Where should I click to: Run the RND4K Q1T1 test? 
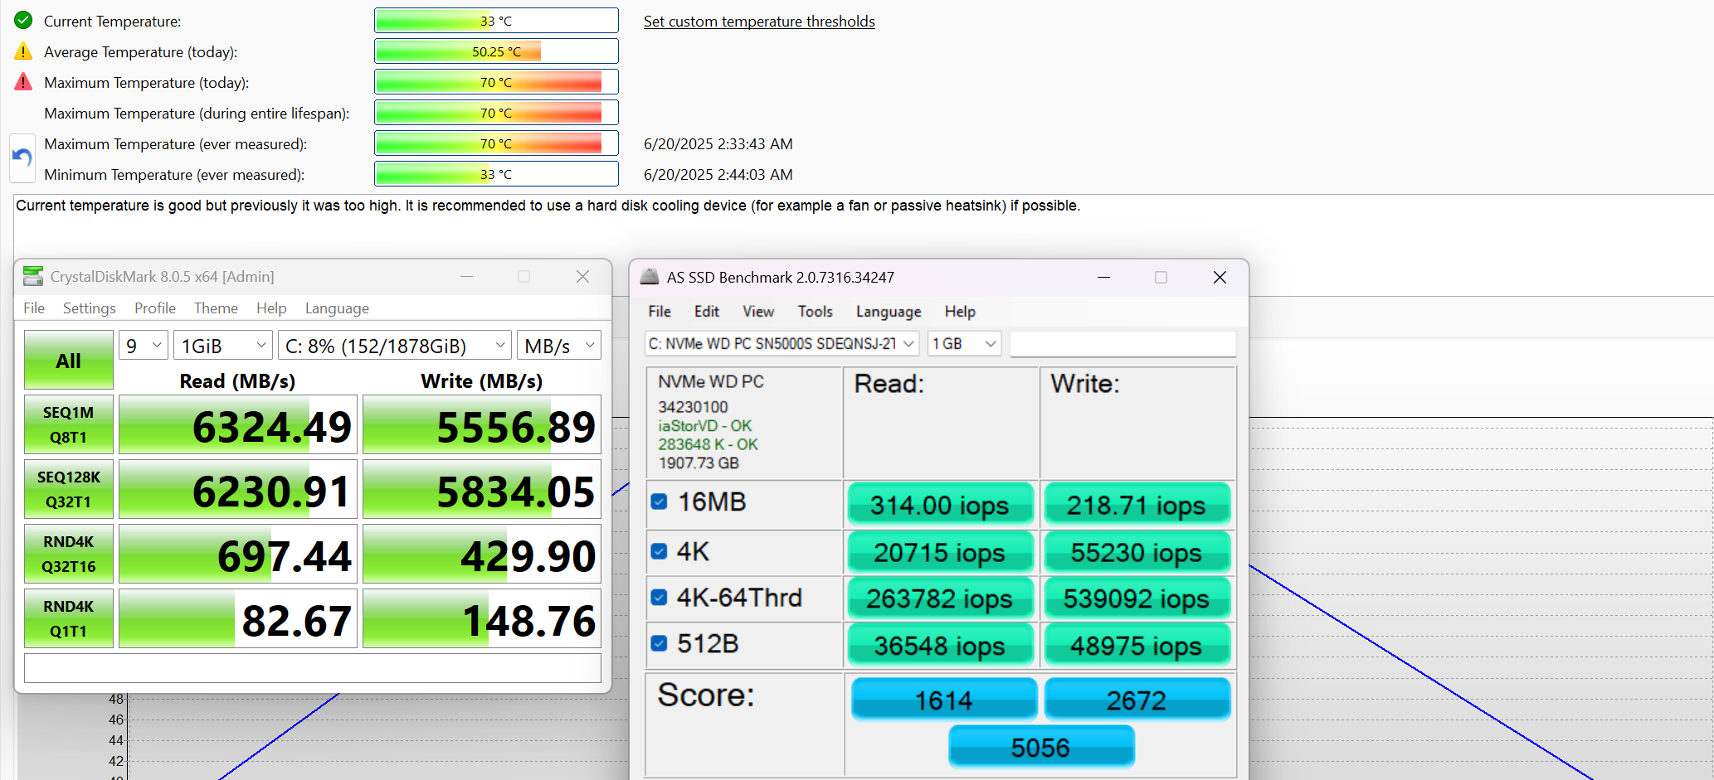point(69,618)
